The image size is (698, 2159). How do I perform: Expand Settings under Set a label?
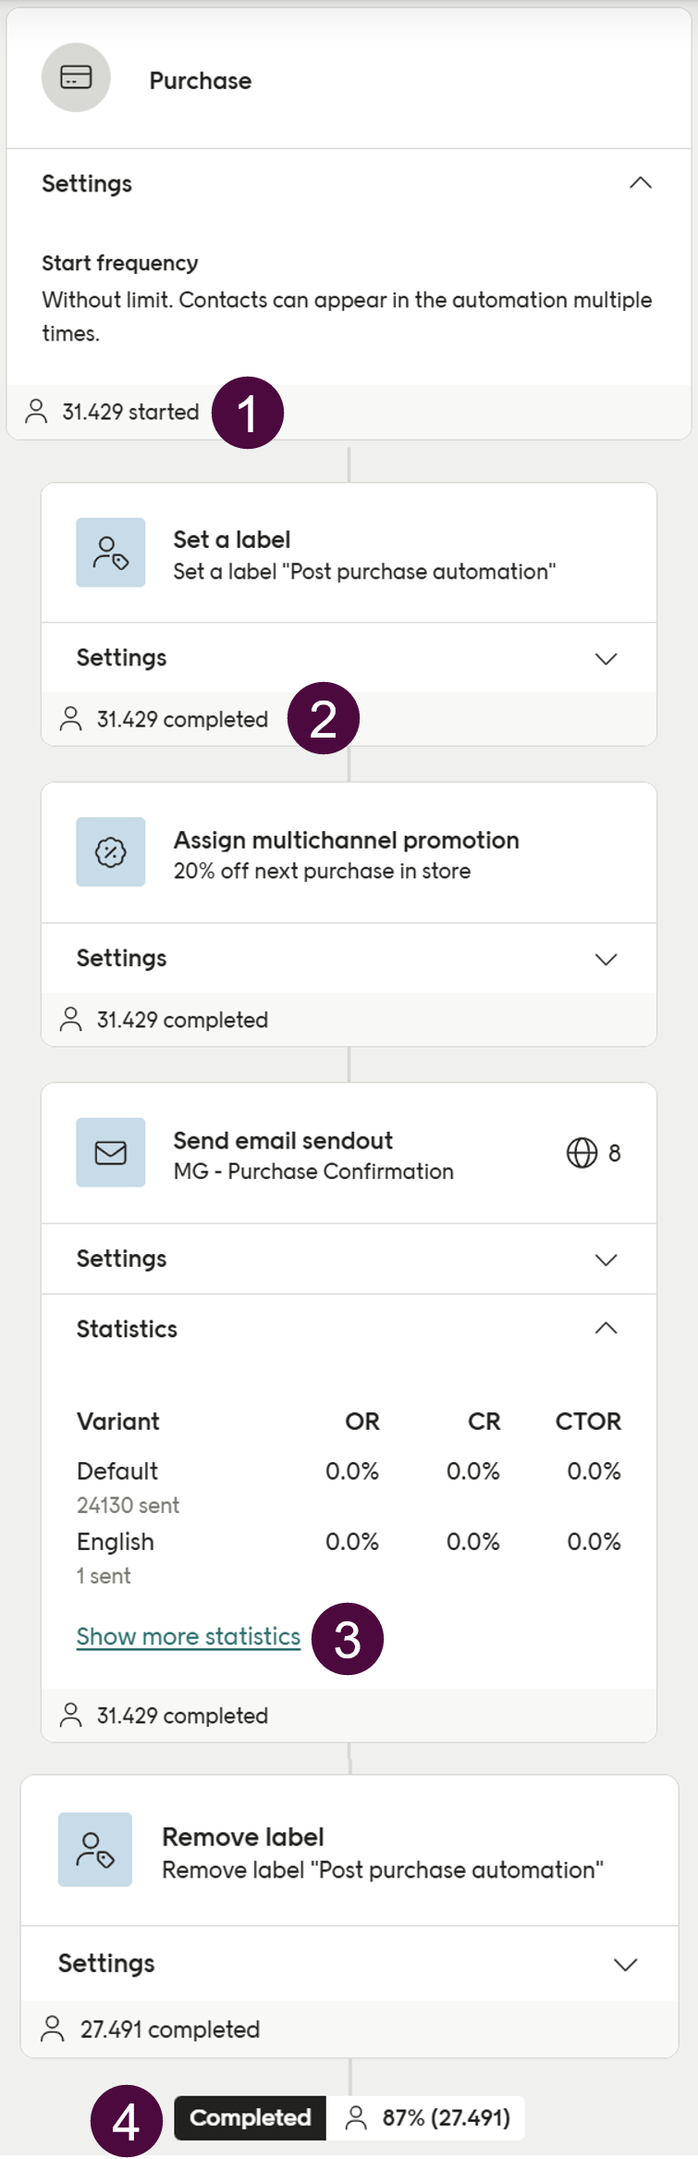[x=606, y=659]
